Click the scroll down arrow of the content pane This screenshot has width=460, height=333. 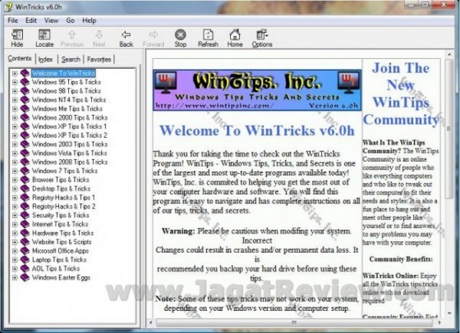[449, 313]
